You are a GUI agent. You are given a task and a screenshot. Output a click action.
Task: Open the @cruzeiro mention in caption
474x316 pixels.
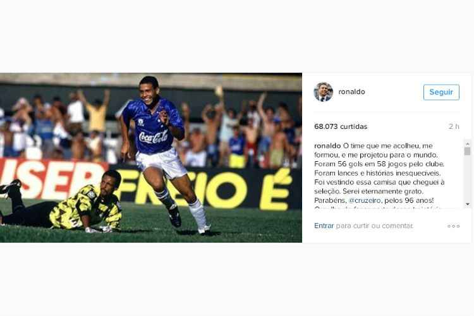point(365,200)
